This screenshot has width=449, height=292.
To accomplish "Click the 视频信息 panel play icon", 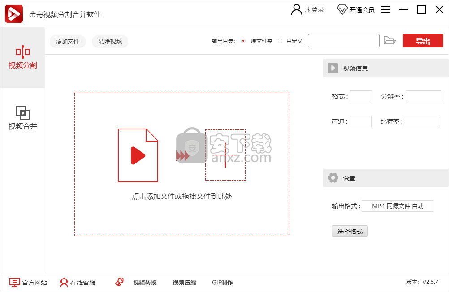I will pyautogui.click(x=333, y=68).
